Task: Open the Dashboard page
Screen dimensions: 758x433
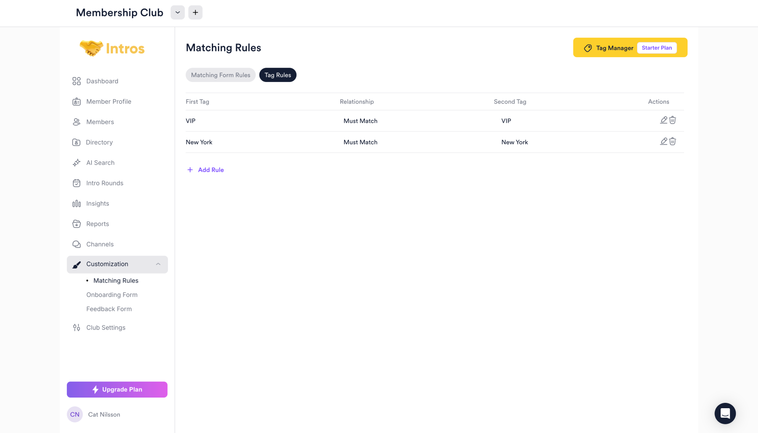Action: pyautogui.click(x=102, y=81)
